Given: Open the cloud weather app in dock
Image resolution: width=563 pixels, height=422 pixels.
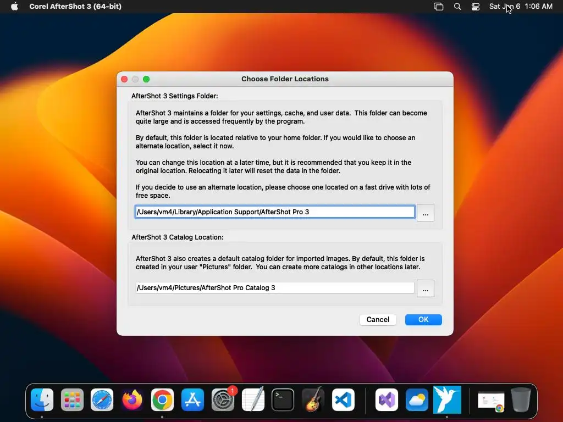Looking at the screenshot, I should tap(417, 399).
